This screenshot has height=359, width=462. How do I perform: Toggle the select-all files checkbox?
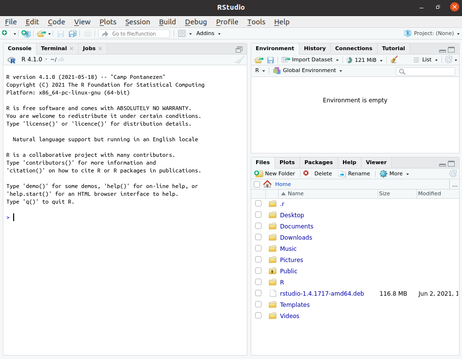pyautogui.click(x=257, y=184)
